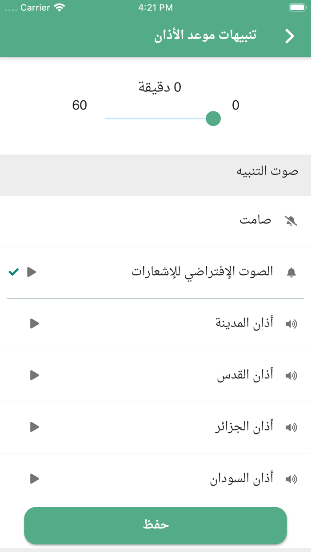The width and height of the screenshot is (311, 552).
Task: Preview the default notification sound with its play button
Action: 31,272
